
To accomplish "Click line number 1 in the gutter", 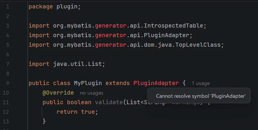I will (8, 7).
